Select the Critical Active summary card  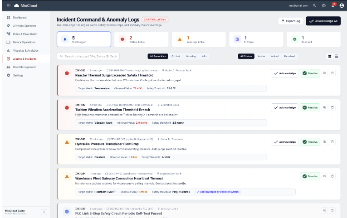click(141, 39)
